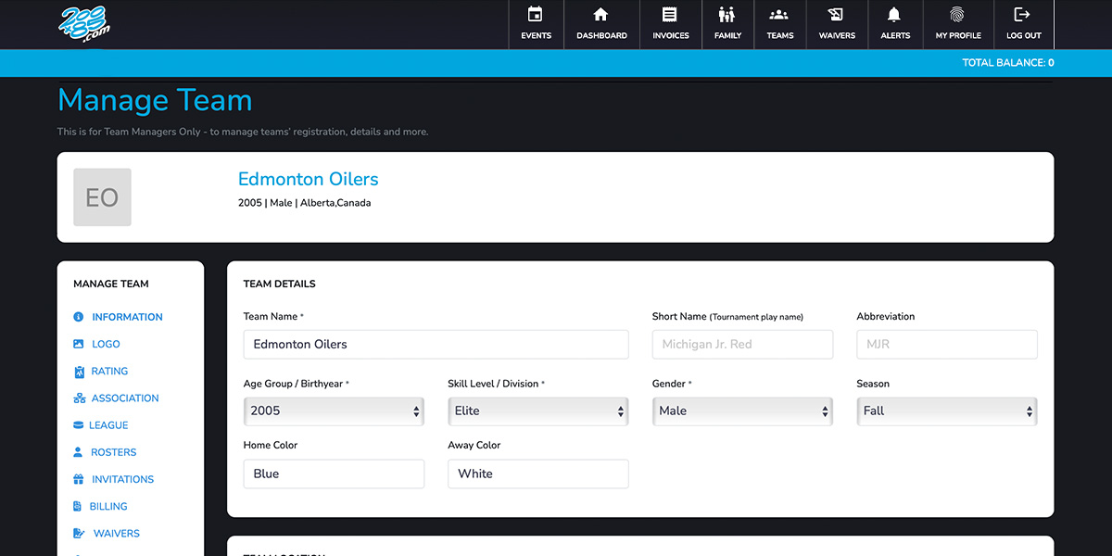Viewport: 1112px width, 556px height.
Task: Go to Dashboard home icon
Action: click(600, 15)
